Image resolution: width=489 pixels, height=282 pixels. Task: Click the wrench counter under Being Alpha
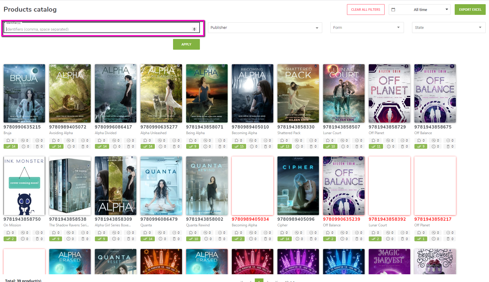(x=207, y=140)
